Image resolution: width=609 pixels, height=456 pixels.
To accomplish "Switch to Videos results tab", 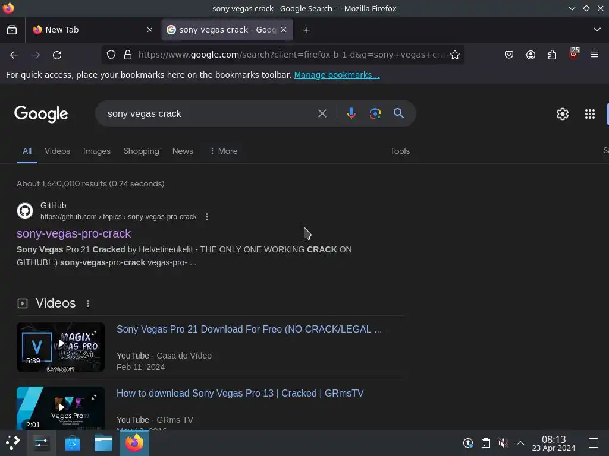I will 57,151.
